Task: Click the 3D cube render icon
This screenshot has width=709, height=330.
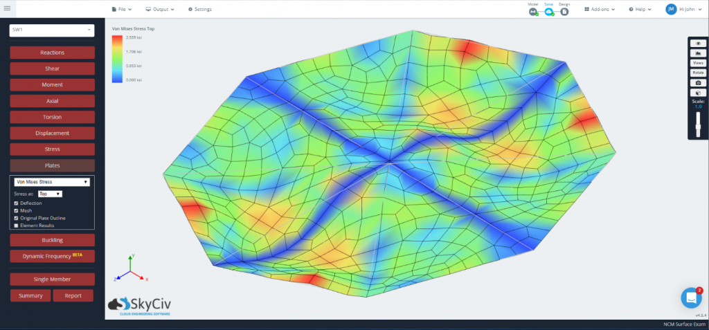Action: (698, 93)
